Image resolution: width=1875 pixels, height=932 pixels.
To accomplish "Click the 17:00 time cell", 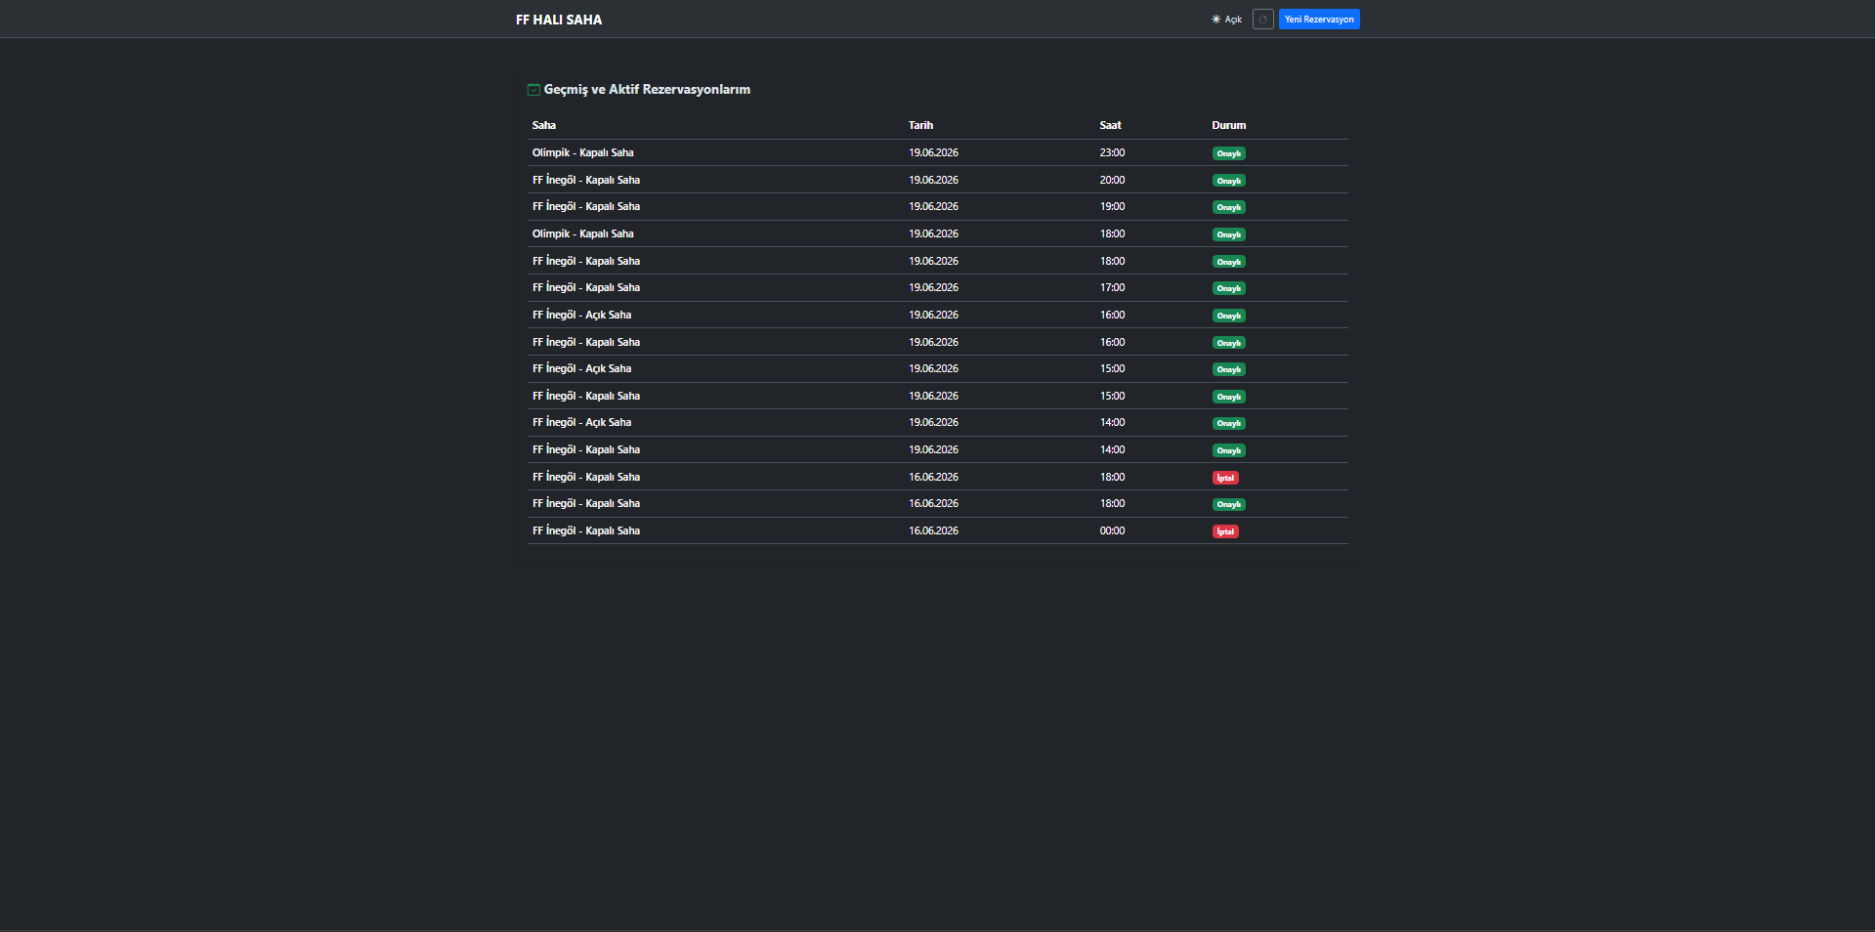I will [1112, 287].
